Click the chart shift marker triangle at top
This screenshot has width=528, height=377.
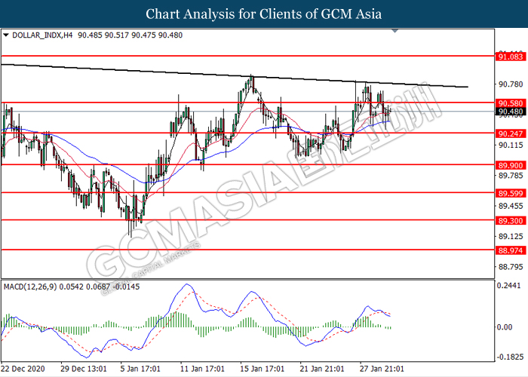(394, 31)
